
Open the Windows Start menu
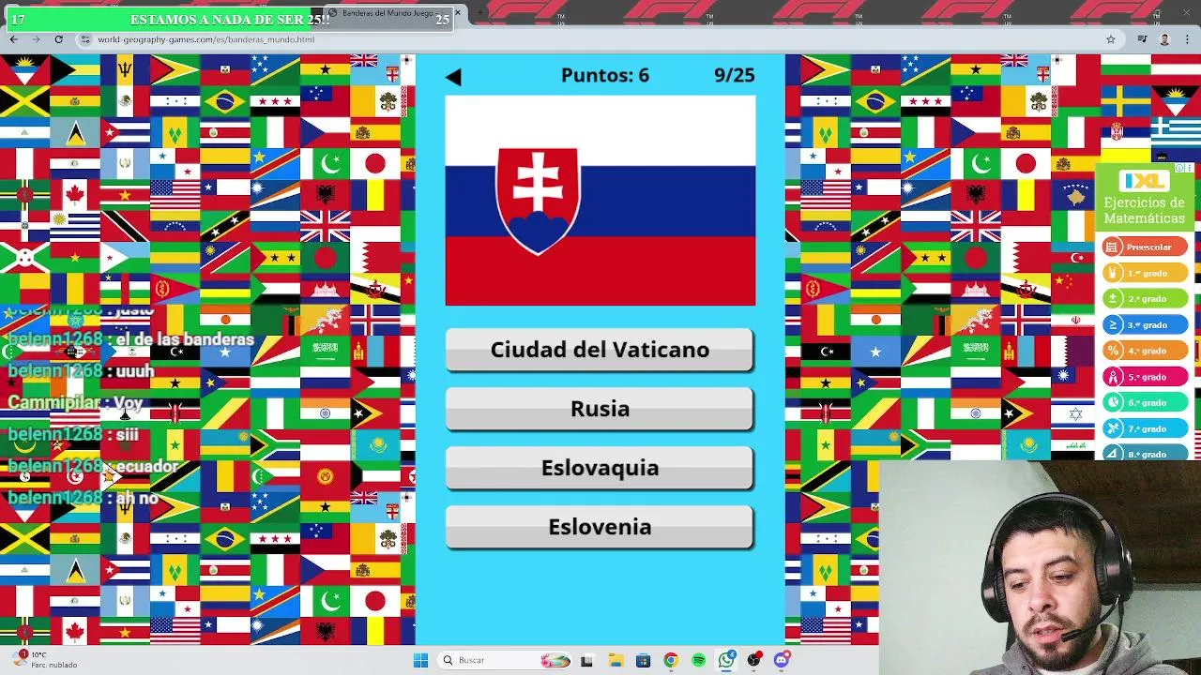tap(421, 660)
